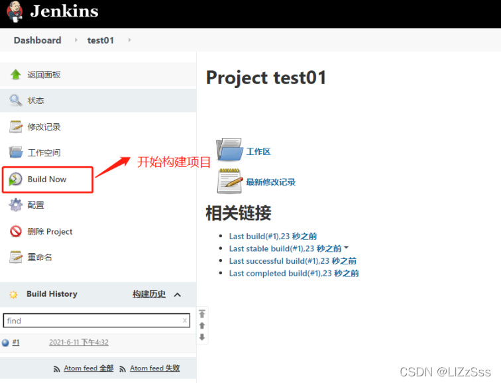Image resolution: width=501 pixels, height=383 pixels.
Task: Page up in build history
Action: pyautogui.click(x=202, y=326)
